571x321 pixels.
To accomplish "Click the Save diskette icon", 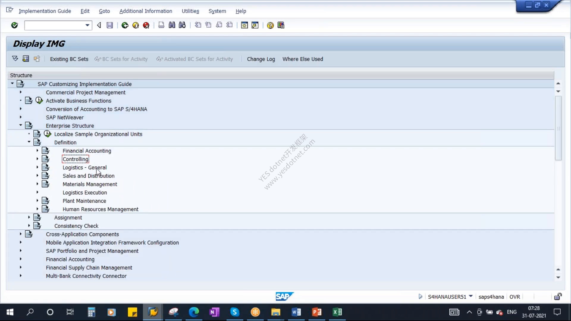I will click(110, 25).
